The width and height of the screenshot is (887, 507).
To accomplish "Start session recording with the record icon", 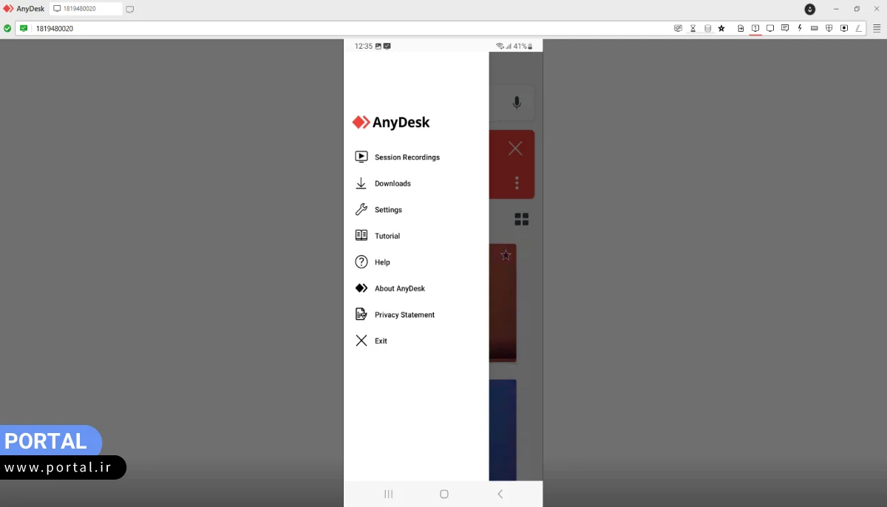I will tap(843, 27).
